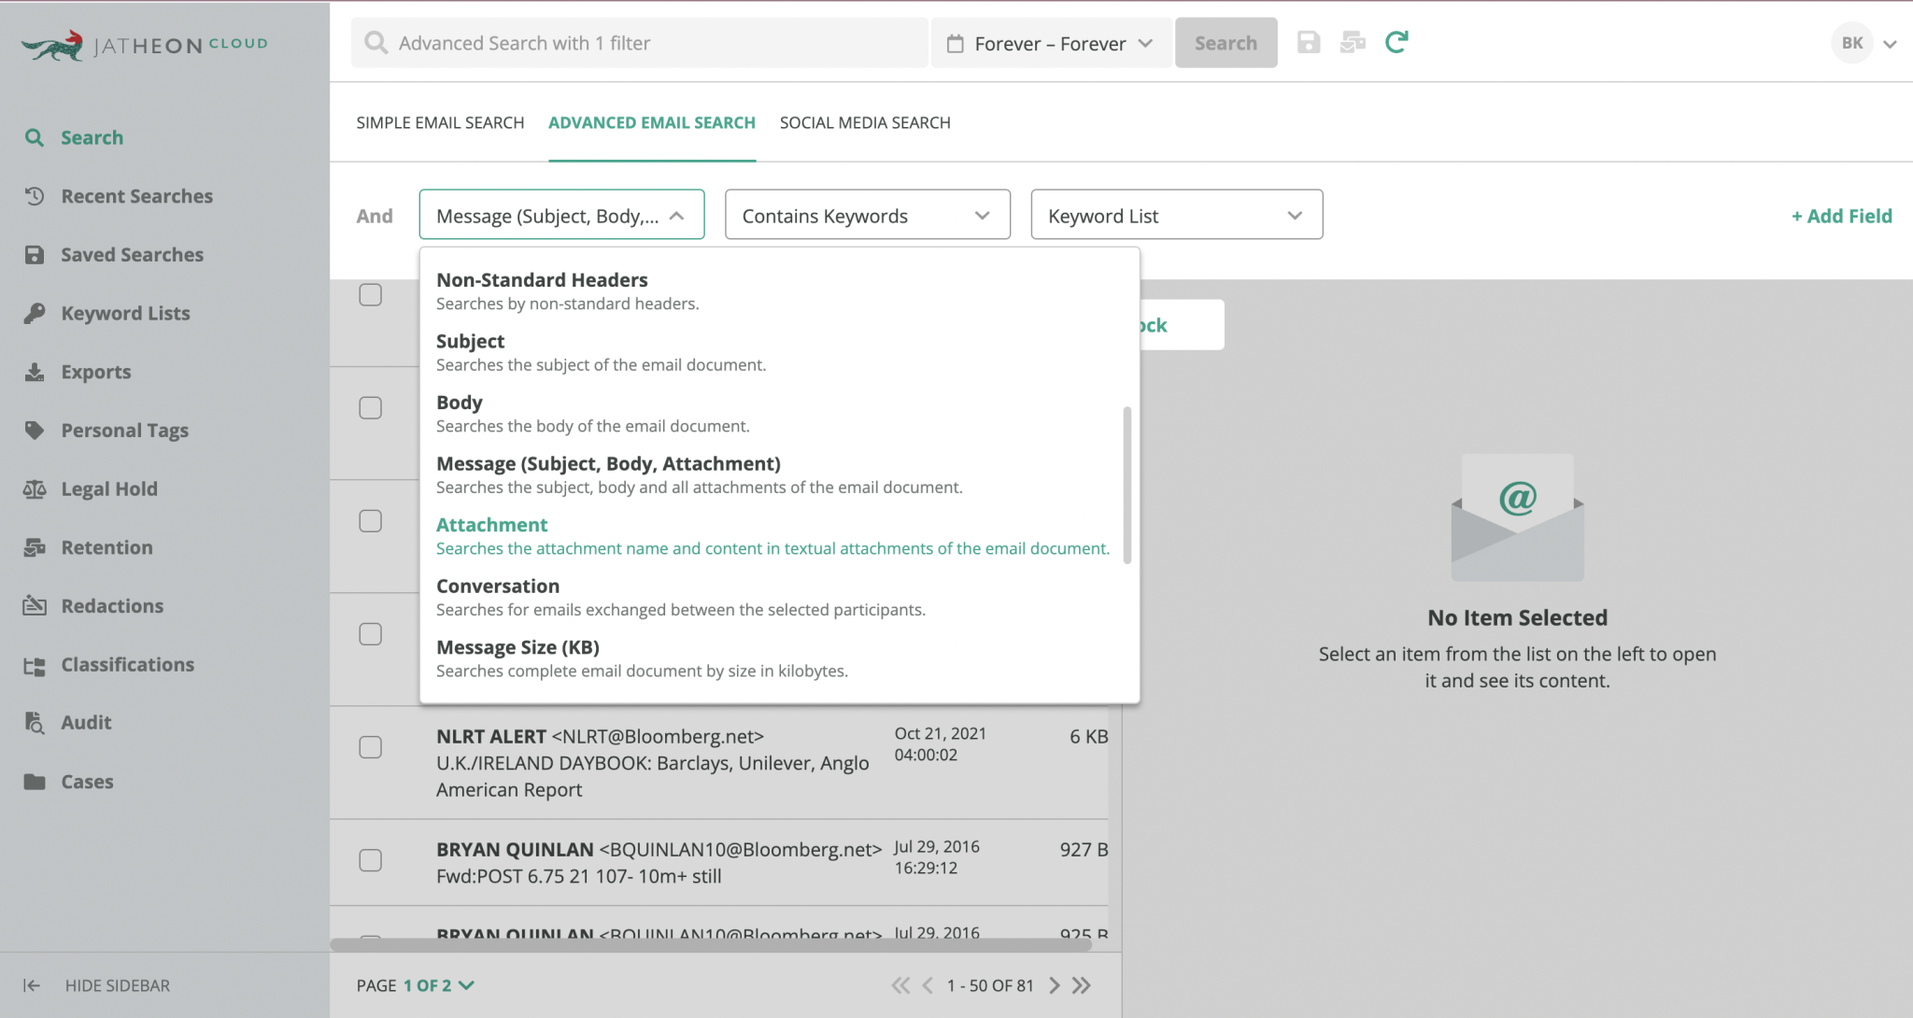This screenshot has height=1018, width=1913.
Task: Click the export emails icon in toolbar
Action: click(1353, 42)
